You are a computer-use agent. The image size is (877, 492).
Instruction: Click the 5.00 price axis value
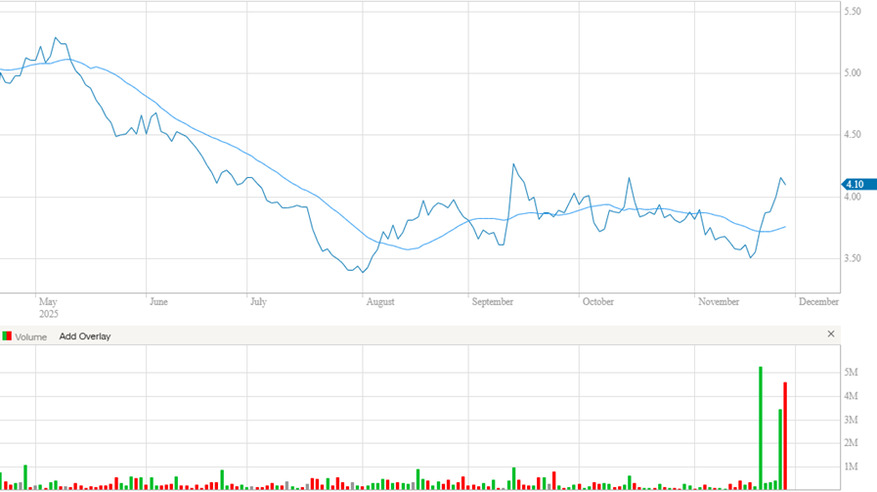853,72
